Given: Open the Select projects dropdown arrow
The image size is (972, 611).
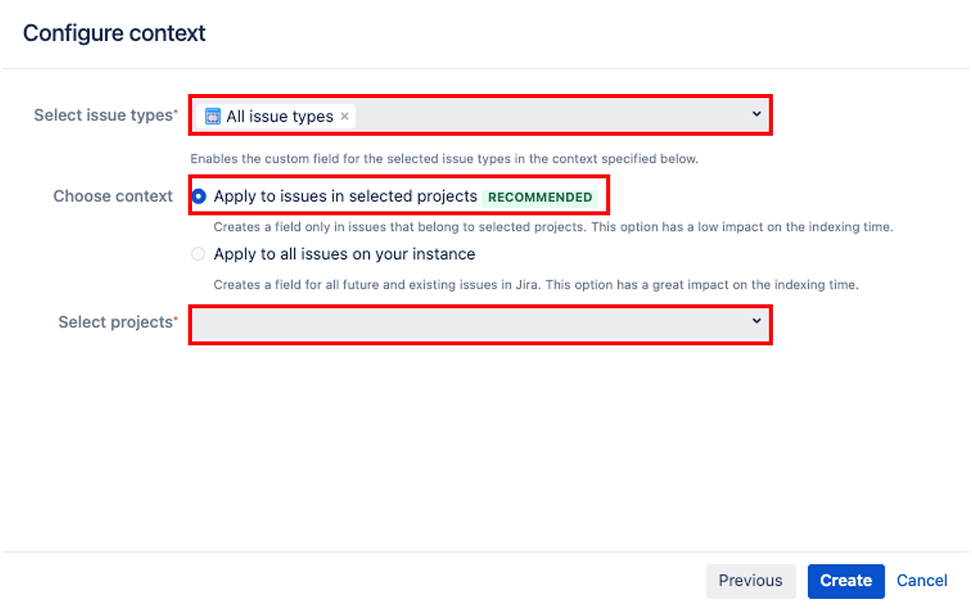Looking at the screenshot, I should [756, 321].
